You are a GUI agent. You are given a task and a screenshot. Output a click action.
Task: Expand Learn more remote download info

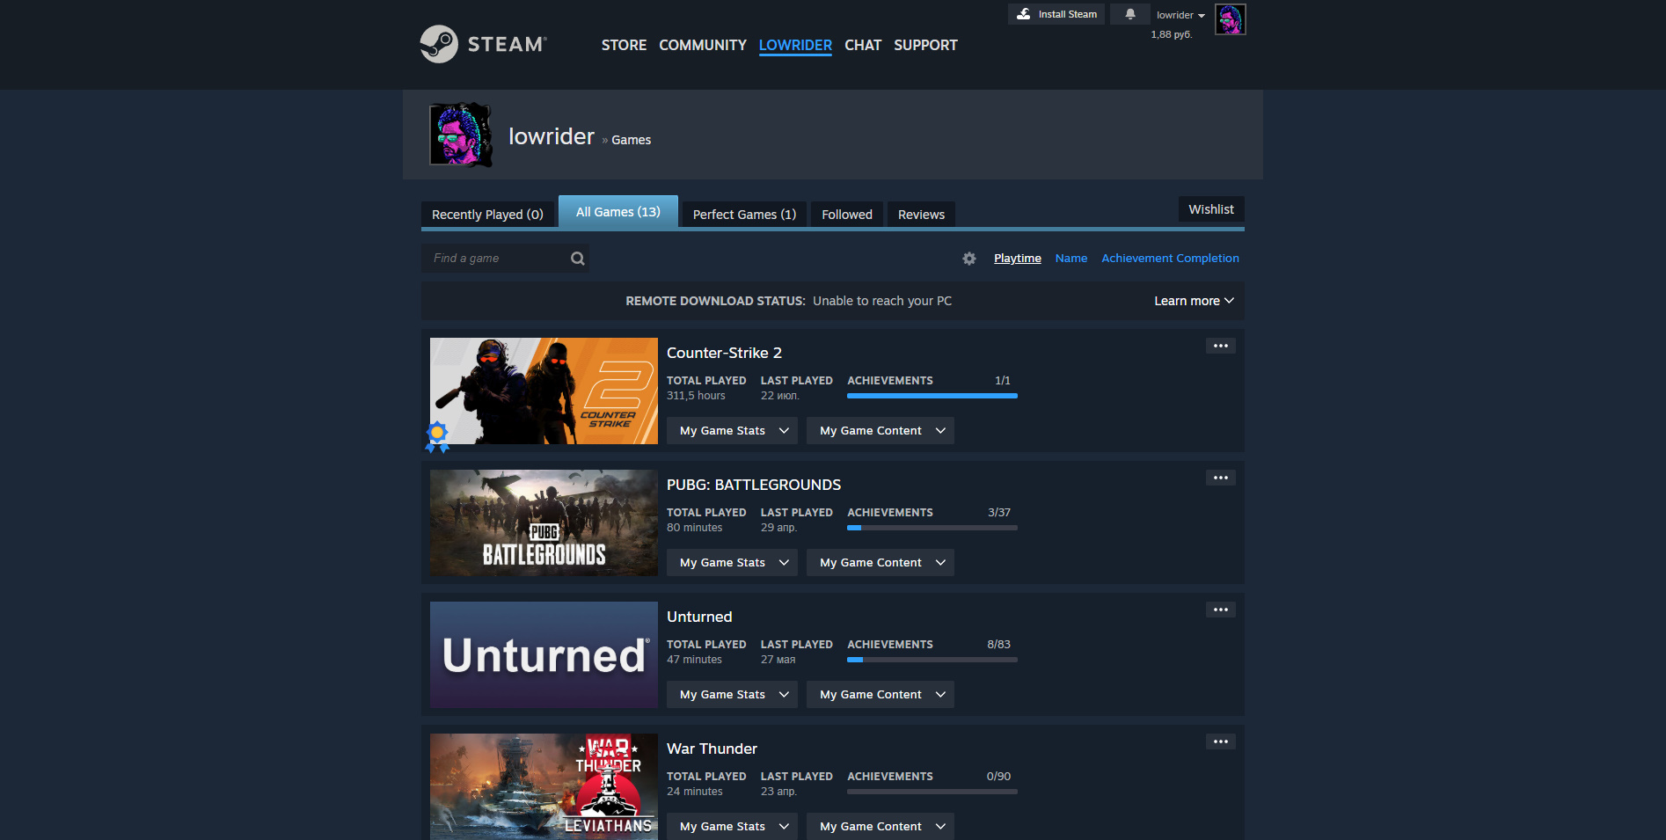[x=1194, y=301]
